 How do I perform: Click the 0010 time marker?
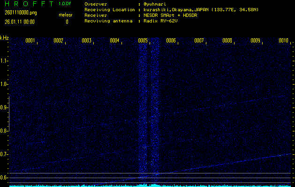point(283,41)
